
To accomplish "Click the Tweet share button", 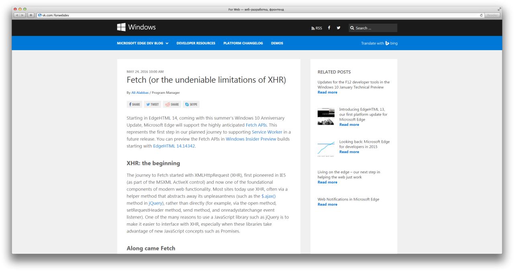I will pyautogui.click(x=152, y=105).
